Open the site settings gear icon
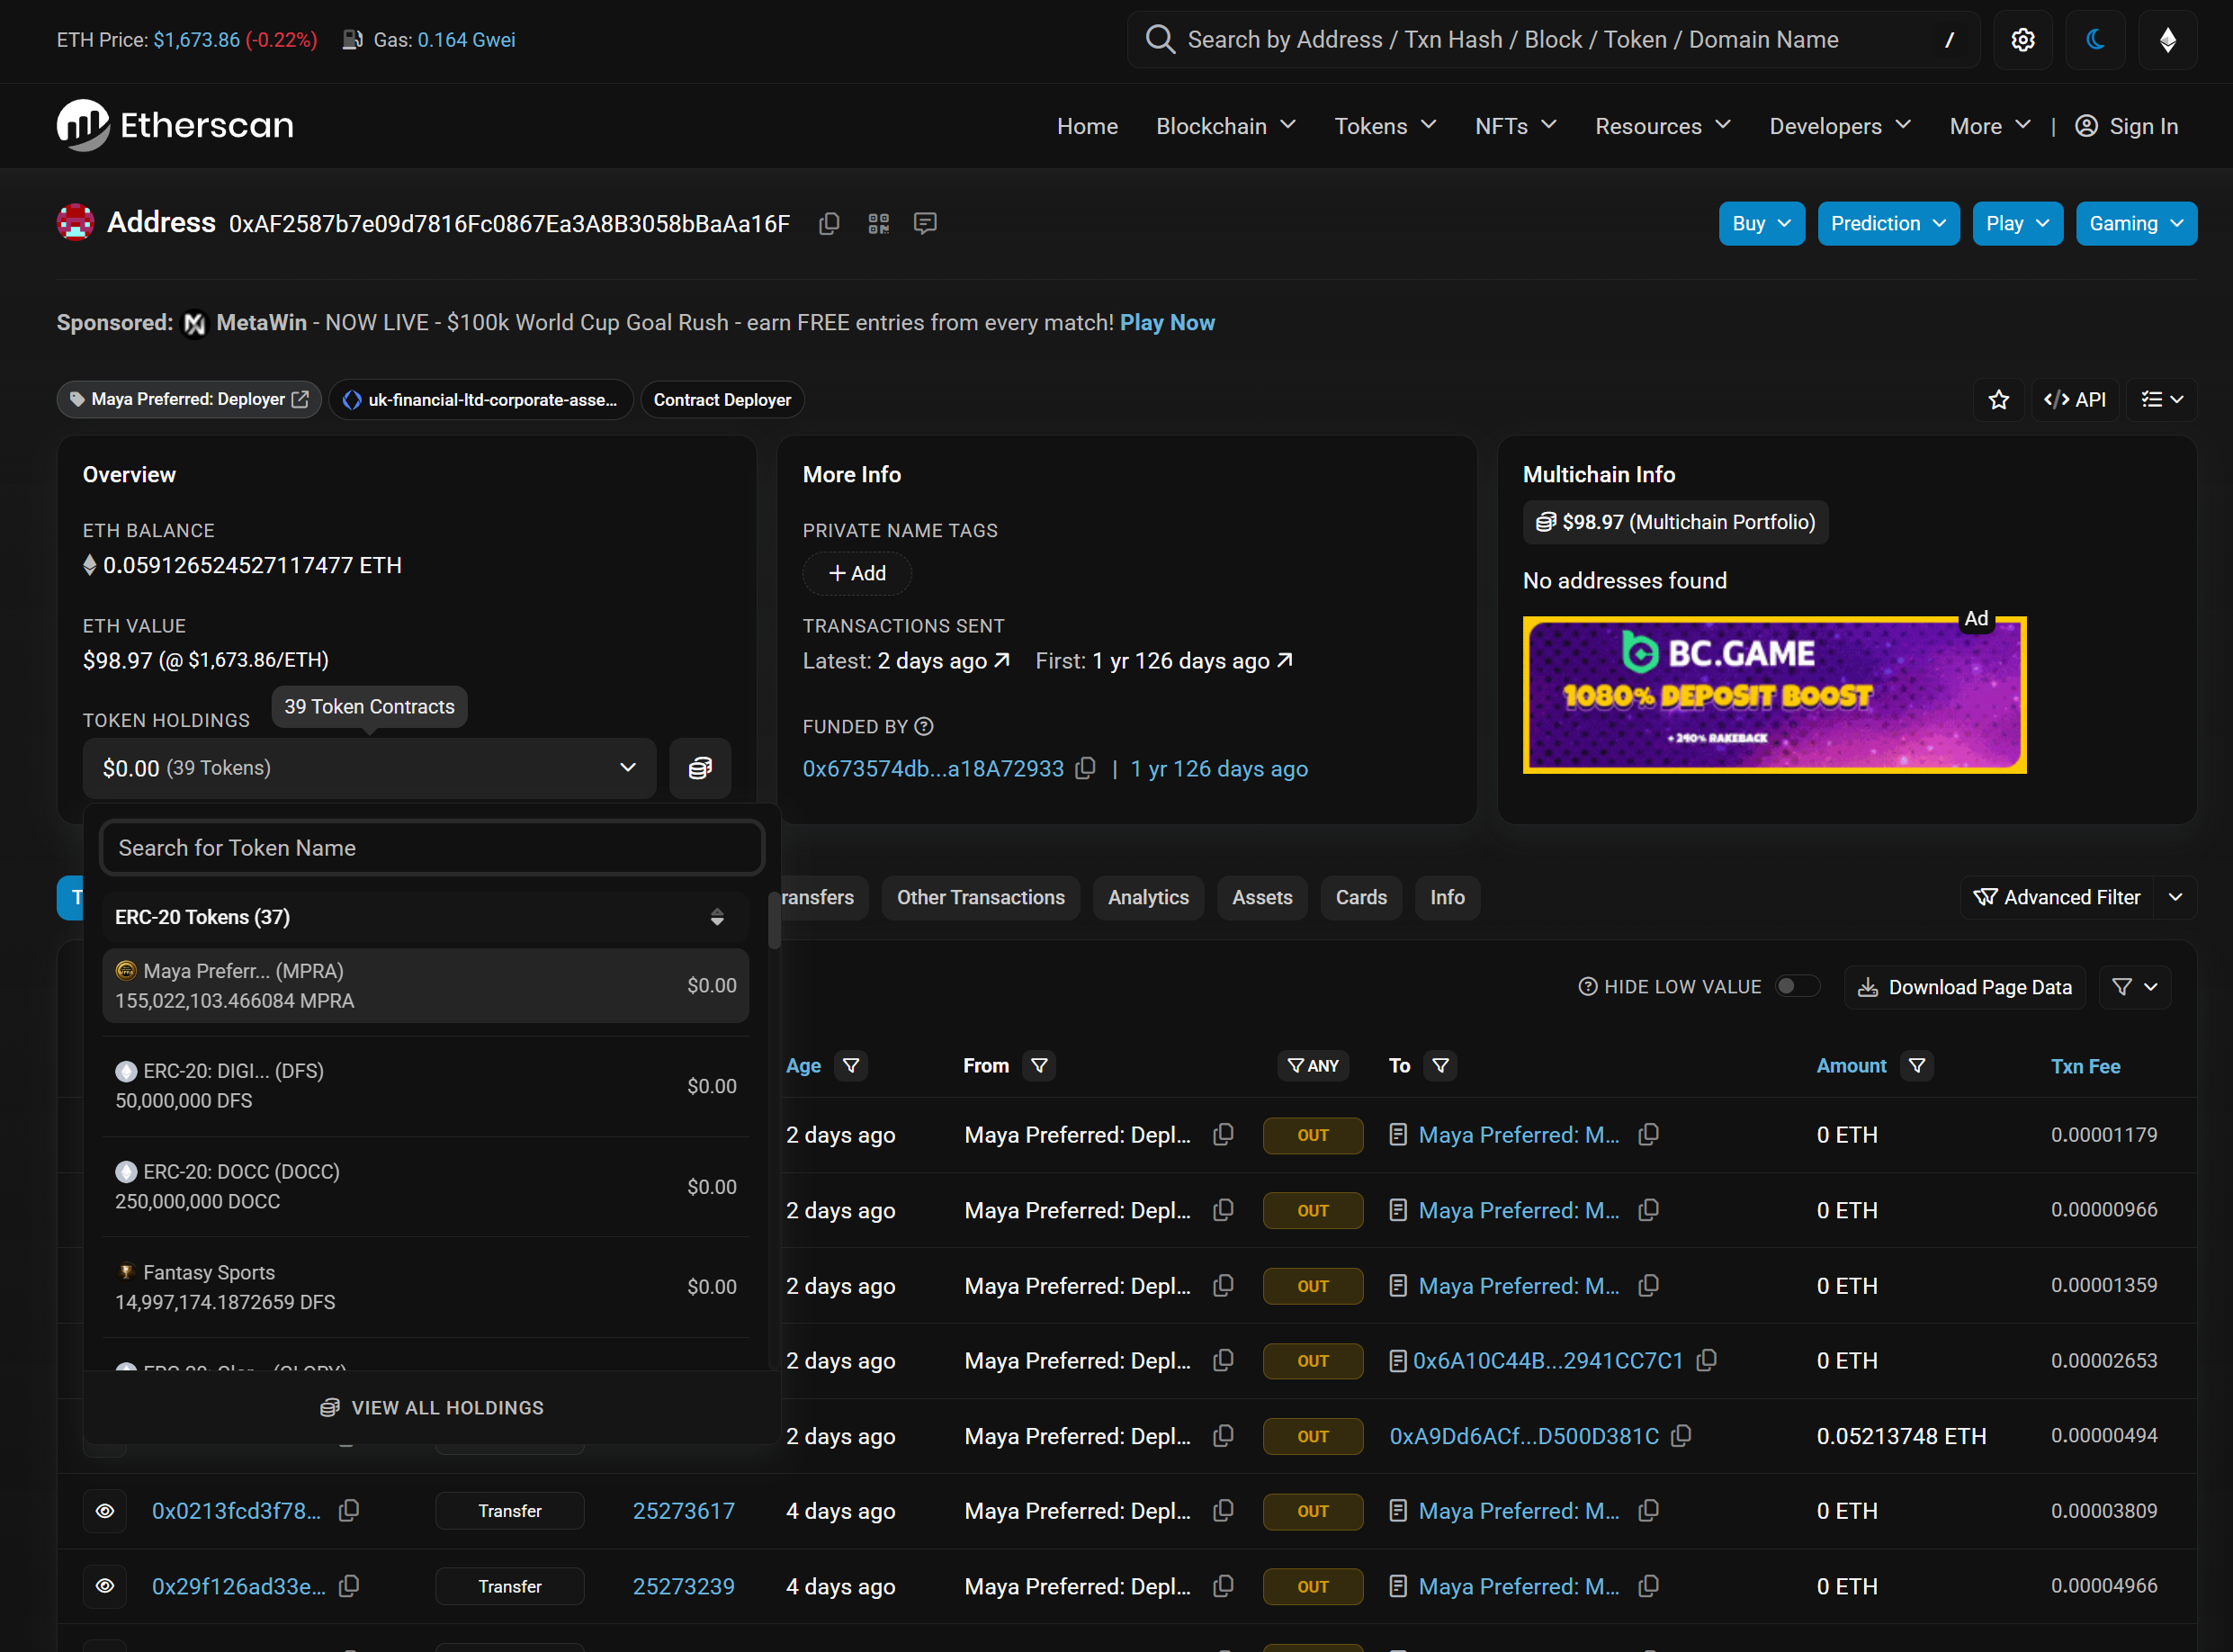The width and height of the screenshot is (2233, 1652). pos(2022,40)
